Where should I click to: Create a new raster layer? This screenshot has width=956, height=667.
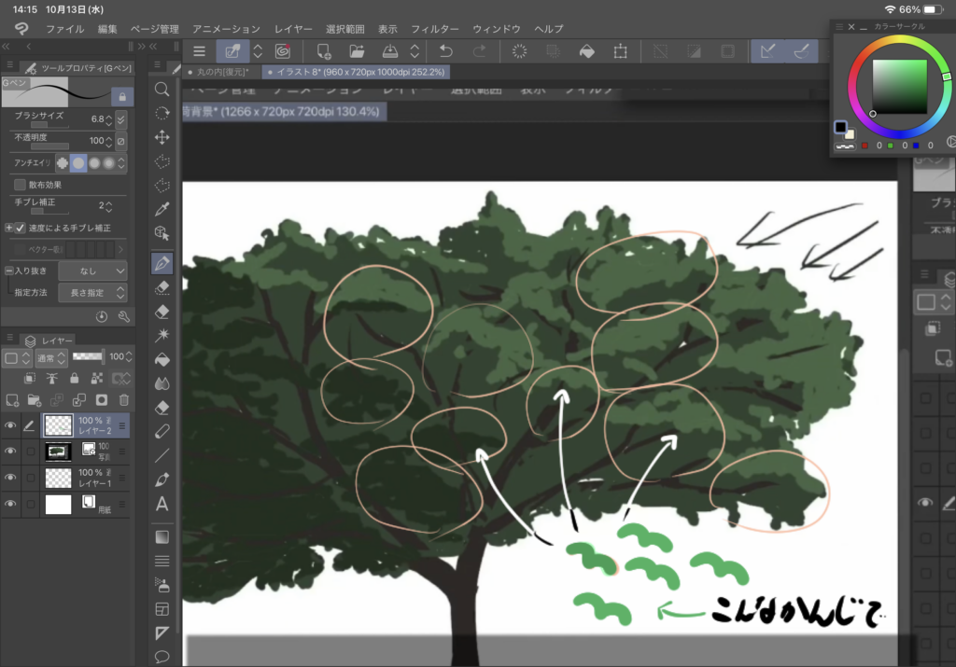click(12, 399)
